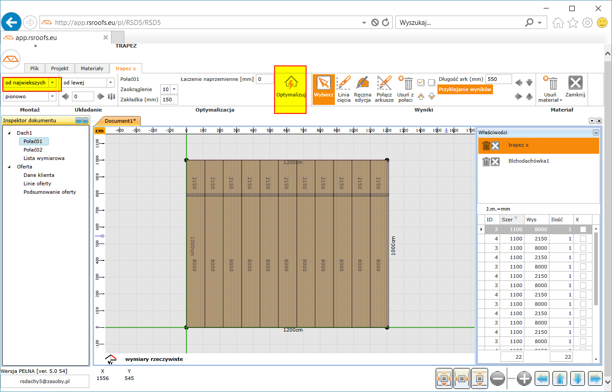Viewport: 612px width, 392px height.
Task: Open the Materiały tab
Action: coord(92,68)
